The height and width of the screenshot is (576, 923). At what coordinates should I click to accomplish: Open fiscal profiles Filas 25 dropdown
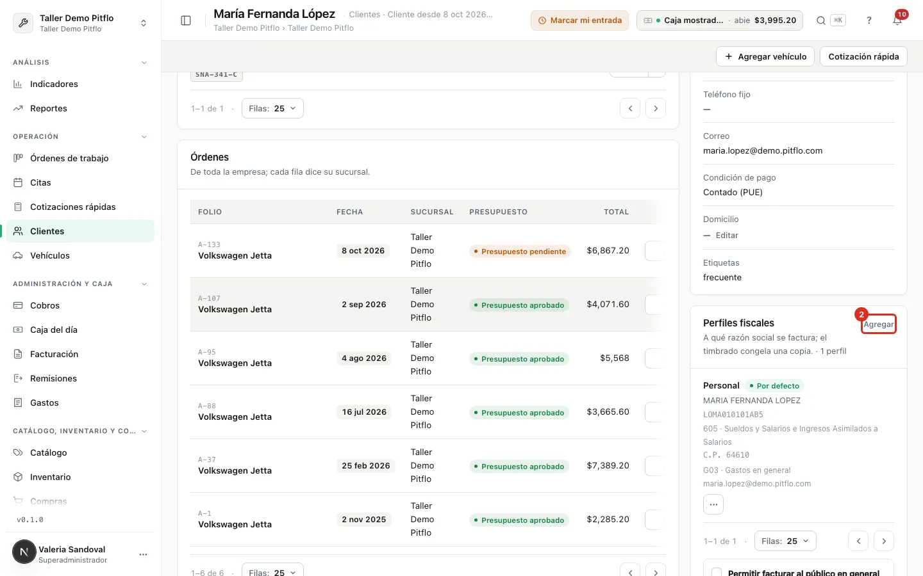[785, 541]
